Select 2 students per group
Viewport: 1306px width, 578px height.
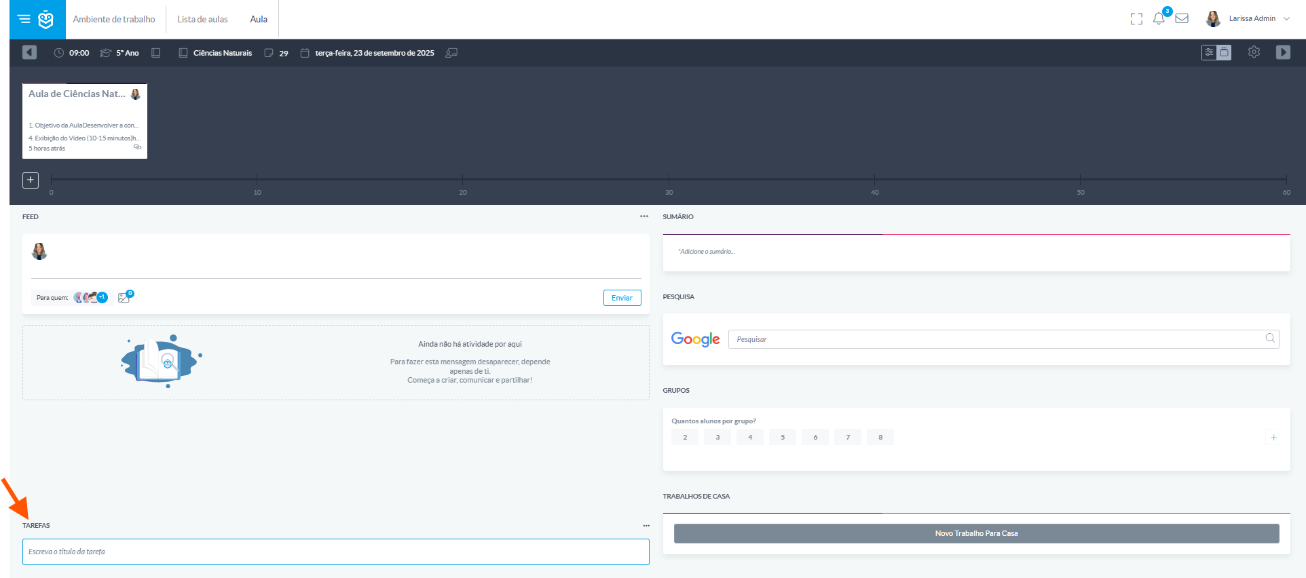(685, 437)
